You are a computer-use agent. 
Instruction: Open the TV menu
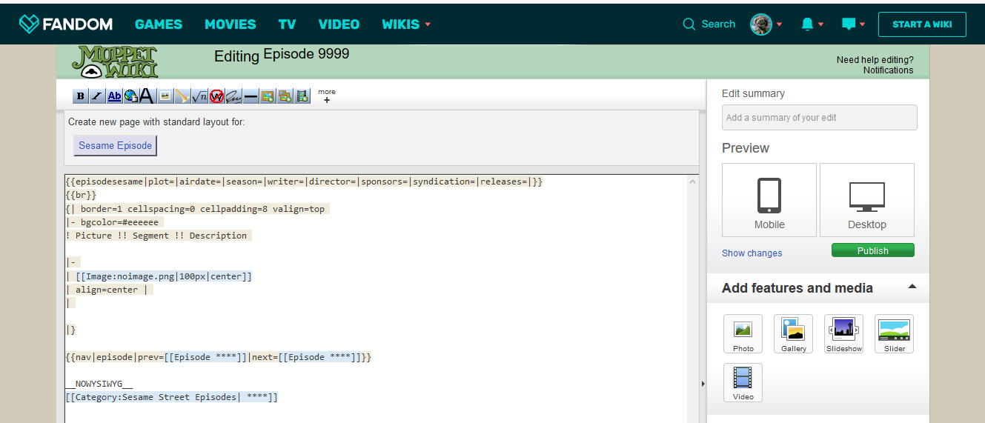[x=287, y=24]
